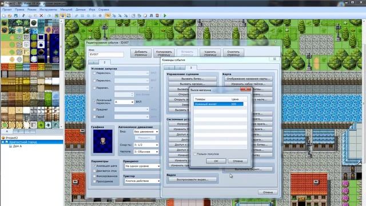Click the Удалить страницу button
Viewport: 366px width, 206px height.
(x=210, y=53)
